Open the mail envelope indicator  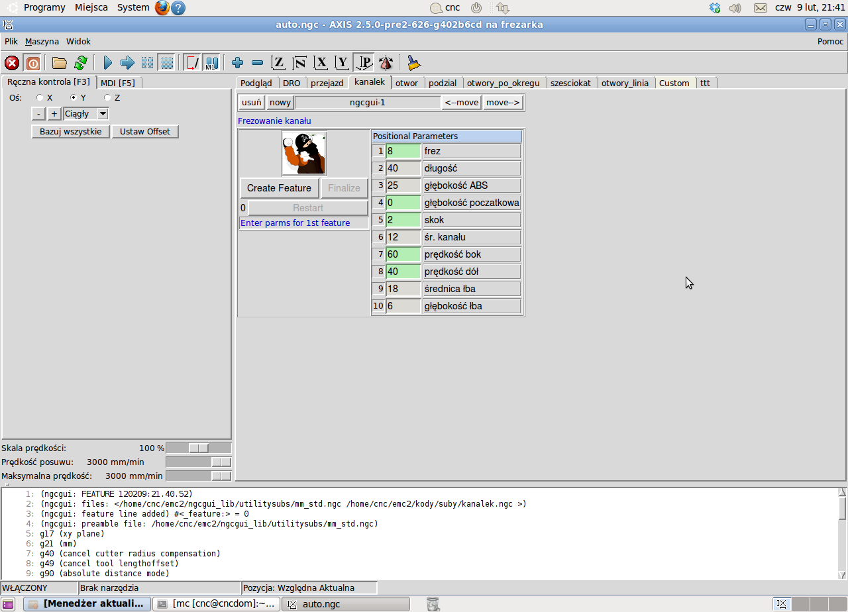click(761, 8)
